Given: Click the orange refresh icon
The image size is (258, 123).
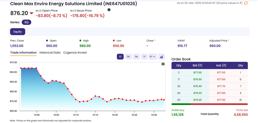Looking at the screenshot, I should (246, 3).
